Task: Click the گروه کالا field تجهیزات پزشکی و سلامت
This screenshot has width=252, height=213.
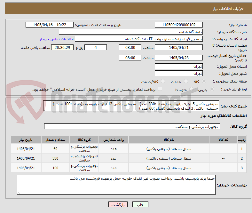Action: click(132, 126)
